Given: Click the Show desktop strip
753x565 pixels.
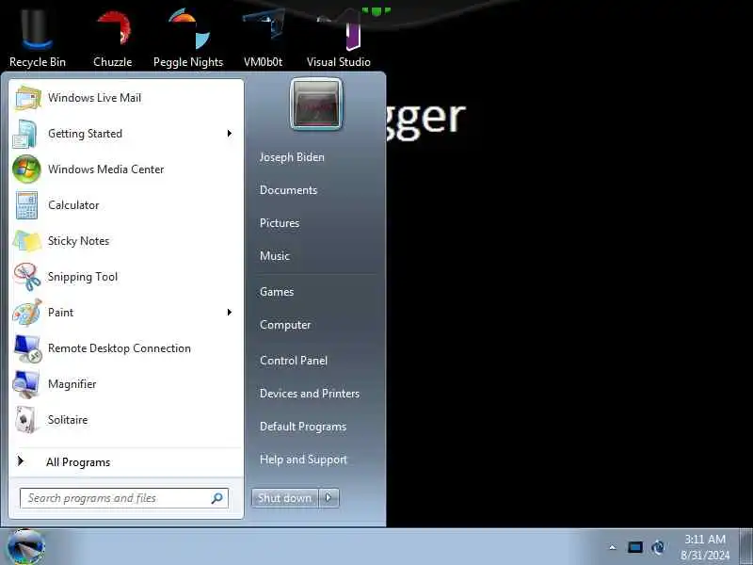Looking at the screenshot, I should [x=745, y=547].
